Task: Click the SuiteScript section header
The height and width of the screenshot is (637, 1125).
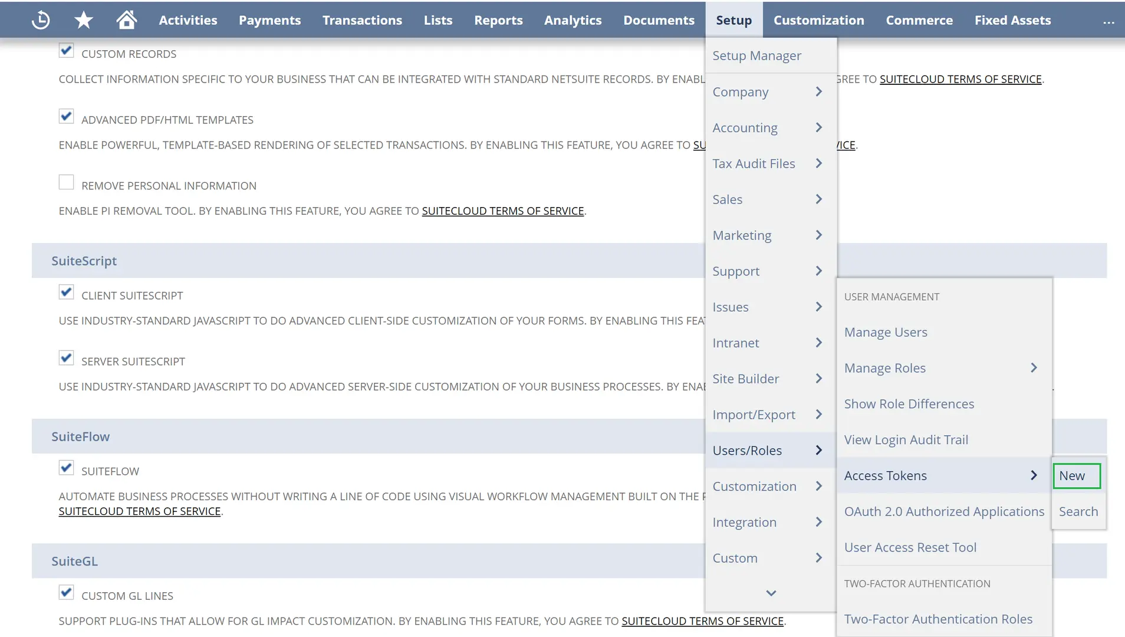Action: pos(84,261)
